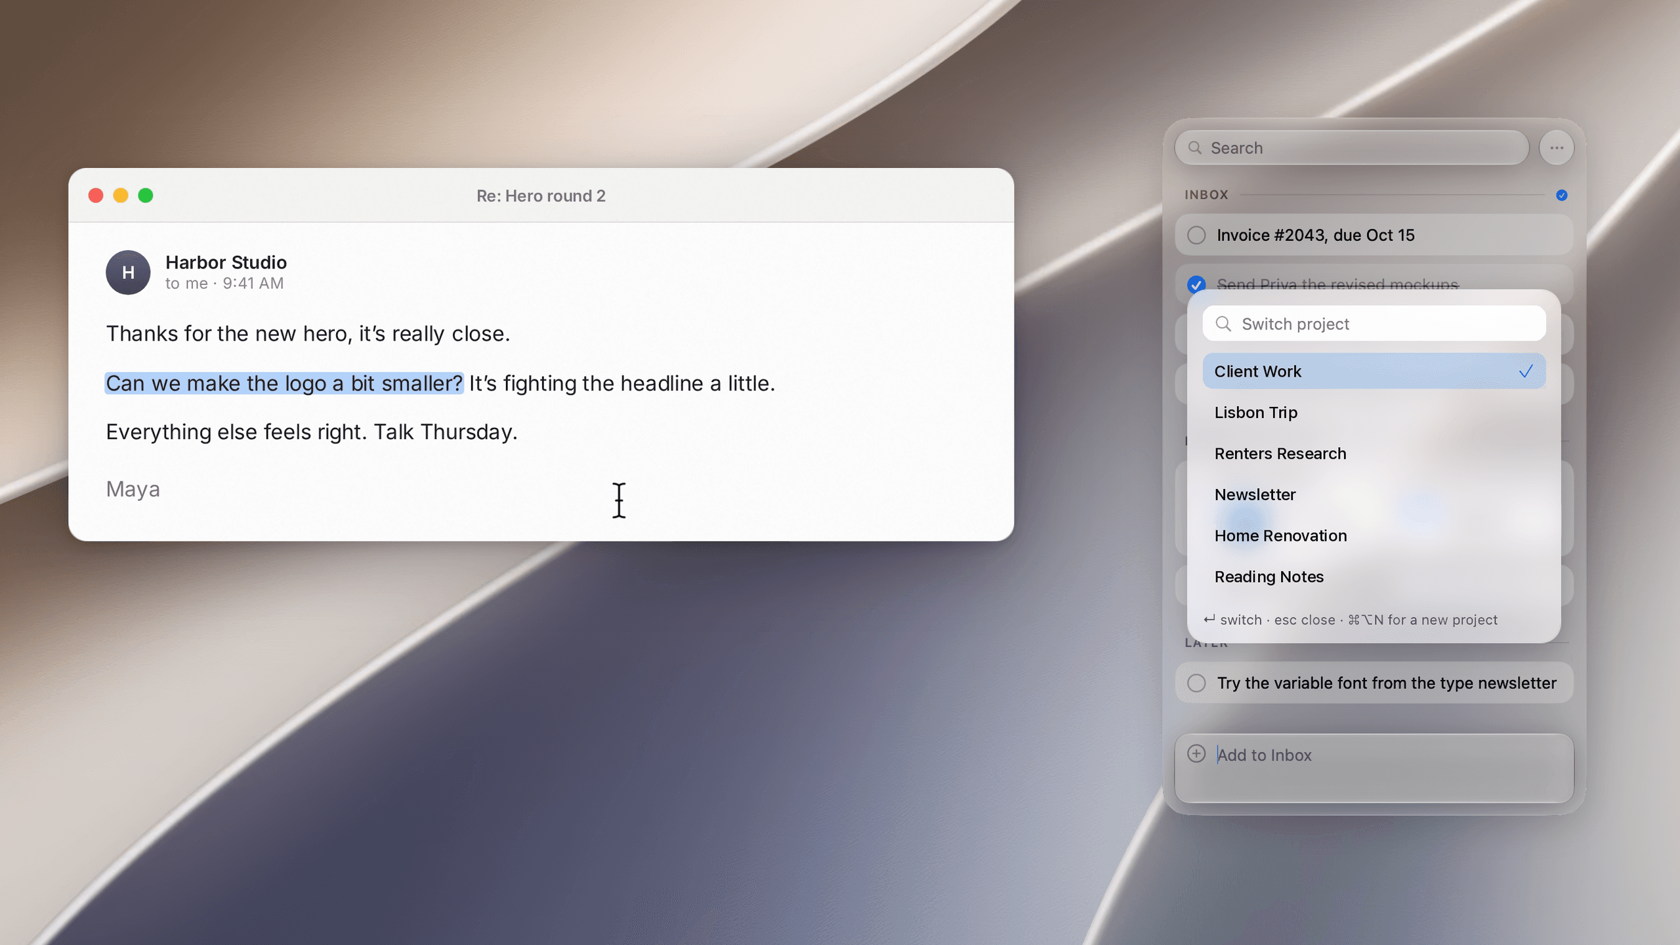Screen dimensions: 1680x945
Task: Select the Client Work project
Action: 1374,371
